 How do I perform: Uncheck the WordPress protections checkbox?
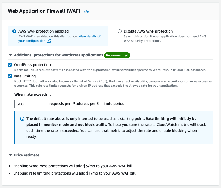point(10,65)
